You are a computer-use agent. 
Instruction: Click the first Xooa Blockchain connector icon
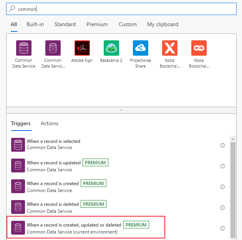tap(169, 48)
